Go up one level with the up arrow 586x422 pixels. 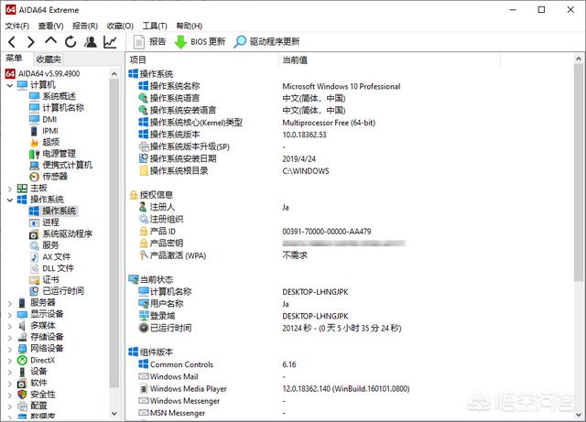tap(51, 40)
